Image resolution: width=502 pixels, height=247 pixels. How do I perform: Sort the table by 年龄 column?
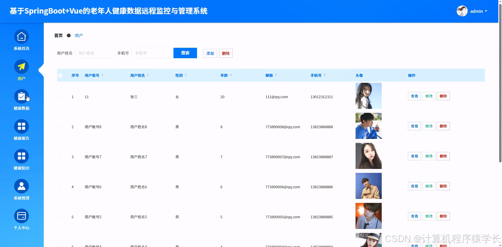tap(231, 75)
